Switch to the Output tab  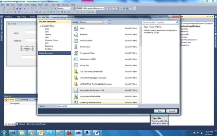(21, 124)
